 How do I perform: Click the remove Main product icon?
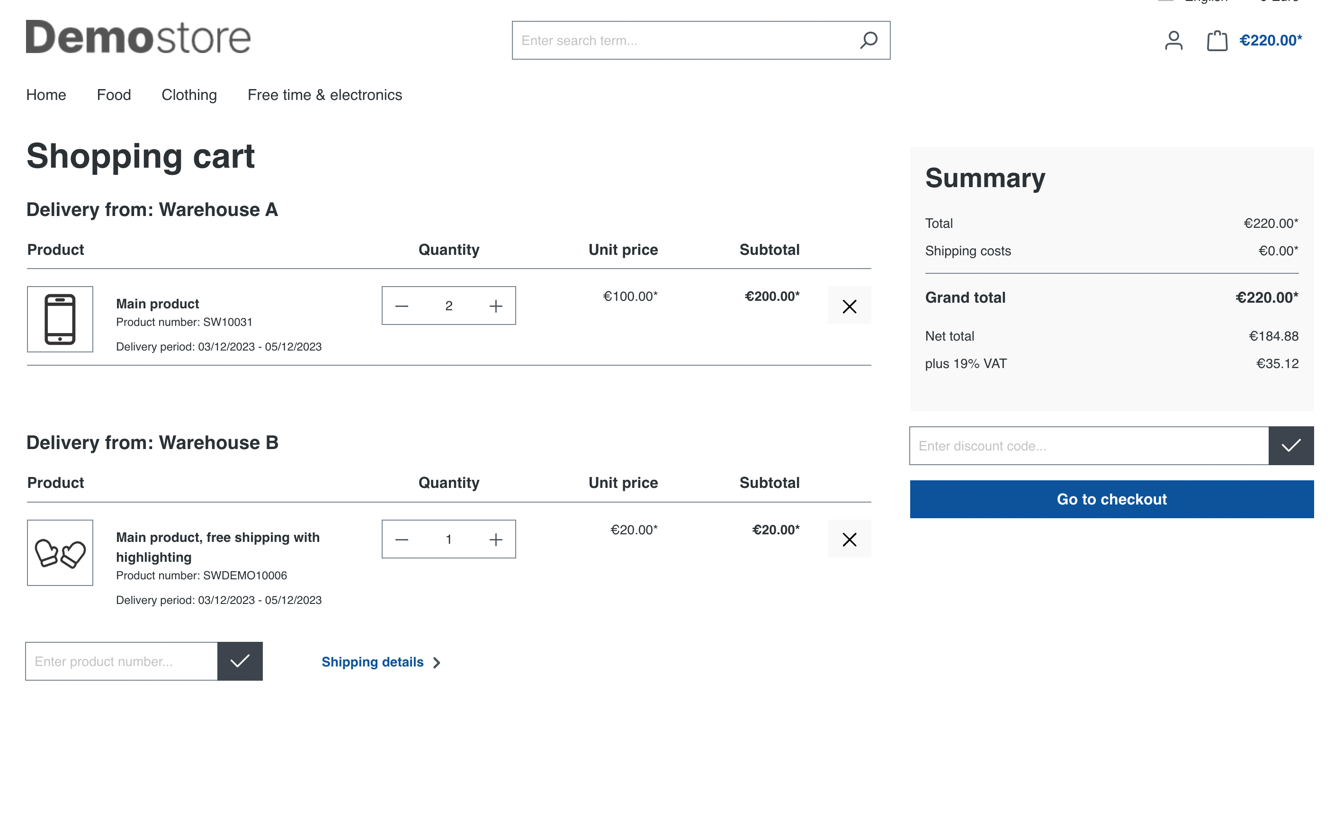coord(849,305)
